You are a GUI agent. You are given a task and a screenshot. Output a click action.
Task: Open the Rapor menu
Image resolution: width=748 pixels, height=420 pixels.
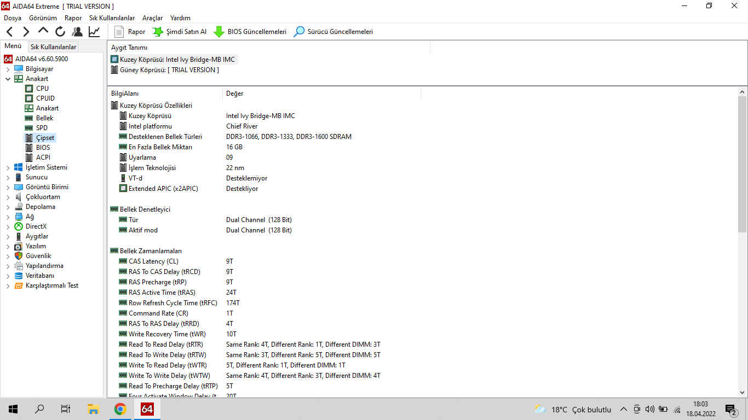[x=73, y=18]
